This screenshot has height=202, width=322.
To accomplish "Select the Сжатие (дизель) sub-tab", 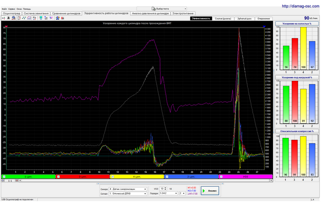I will point(223,18).
